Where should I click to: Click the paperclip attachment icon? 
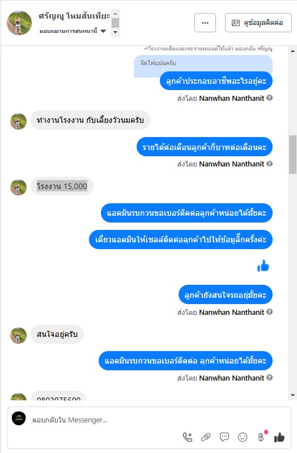[206, 437]
